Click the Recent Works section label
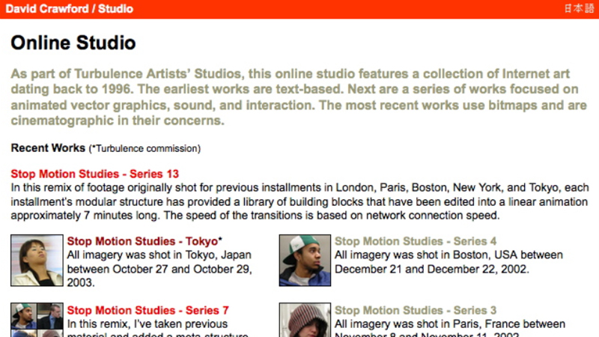Image resolution: width=599 pixels, height=337 pixels. click(48, 148)
